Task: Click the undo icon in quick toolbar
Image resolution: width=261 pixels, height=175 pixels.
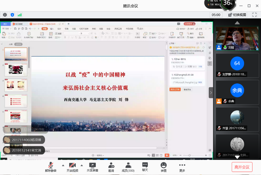Action: [30, 29]
